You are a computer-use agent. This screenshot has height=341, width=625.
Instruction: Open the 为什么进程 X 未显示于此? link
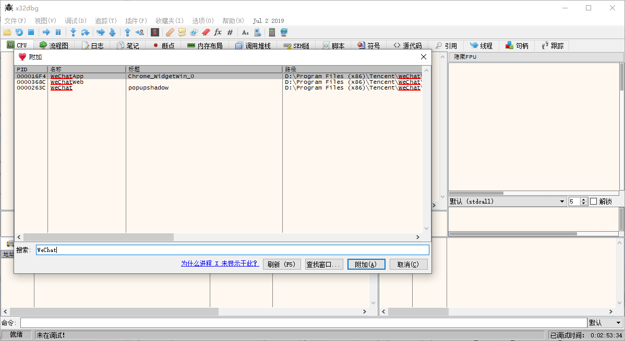pyautogui.click(x=220, y=264)
